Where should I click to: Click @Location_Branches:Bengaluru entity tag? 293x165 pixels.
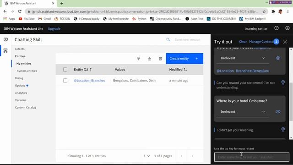click(x=243, y=71)
